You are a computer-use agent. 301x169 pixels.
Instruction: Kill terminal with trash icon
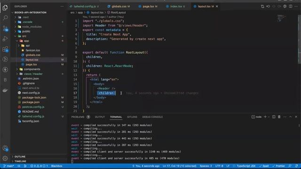tap(279, 117)
